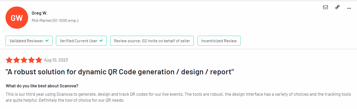Open Greg W. reviewer name
Image resolution: width=357 pixels, height=109 pixels.
[39, 13]
